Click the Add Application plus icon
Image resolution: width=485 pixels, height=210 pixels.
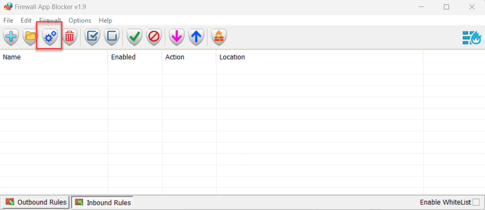point(11,37)
